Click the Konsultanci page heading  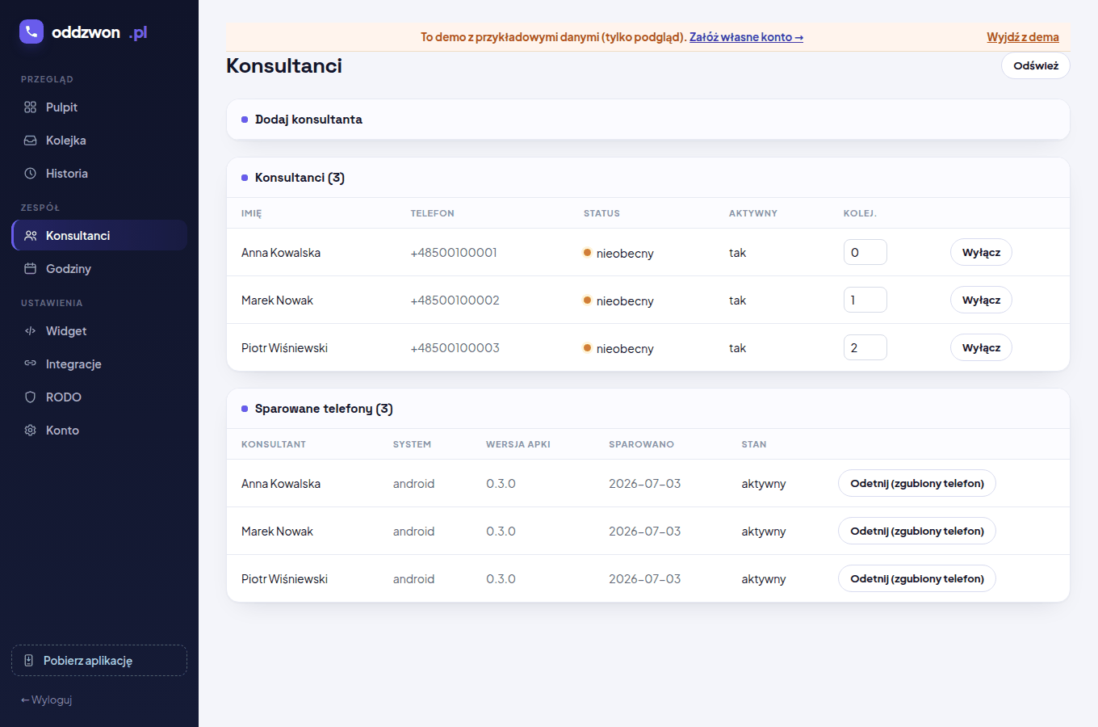[284, 66]
